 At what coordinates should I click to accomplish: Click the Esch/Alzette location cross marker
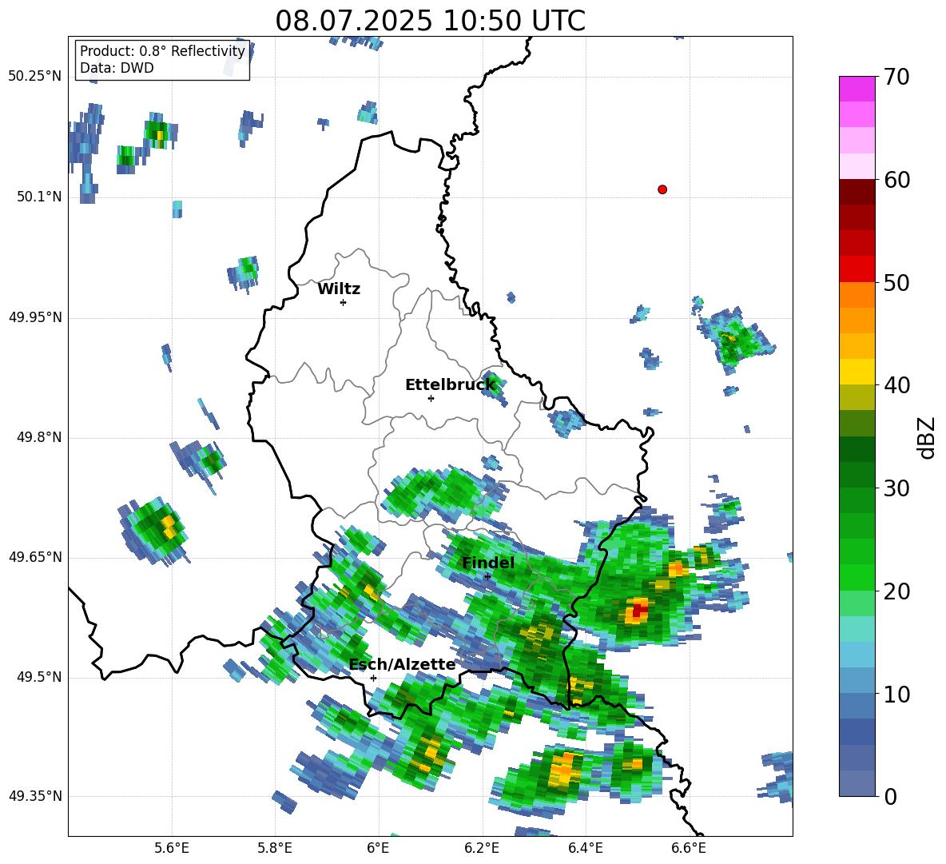(373, 678)
